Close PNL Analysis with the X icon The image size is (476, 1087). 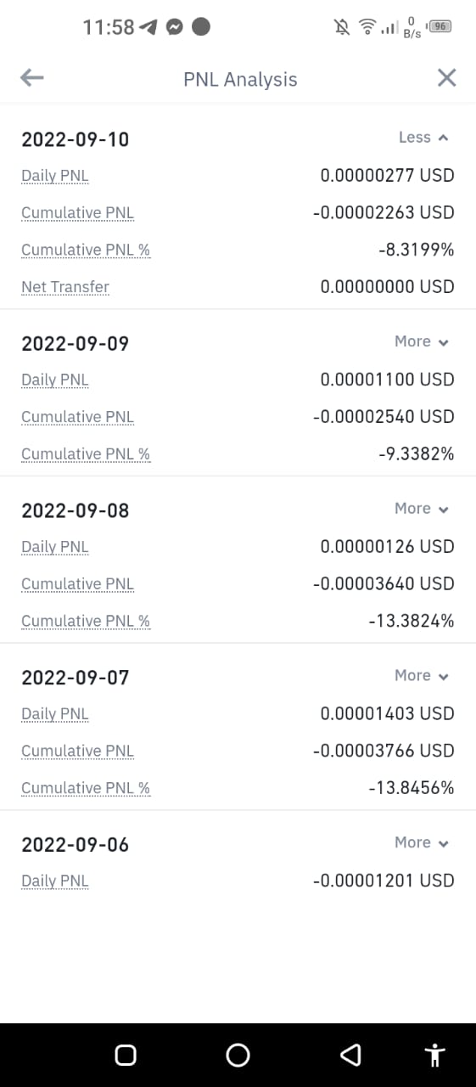446,78
